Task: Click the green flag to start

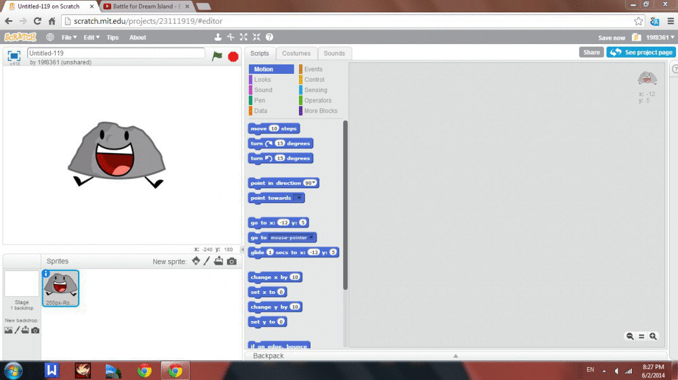Action: point(217,56)
